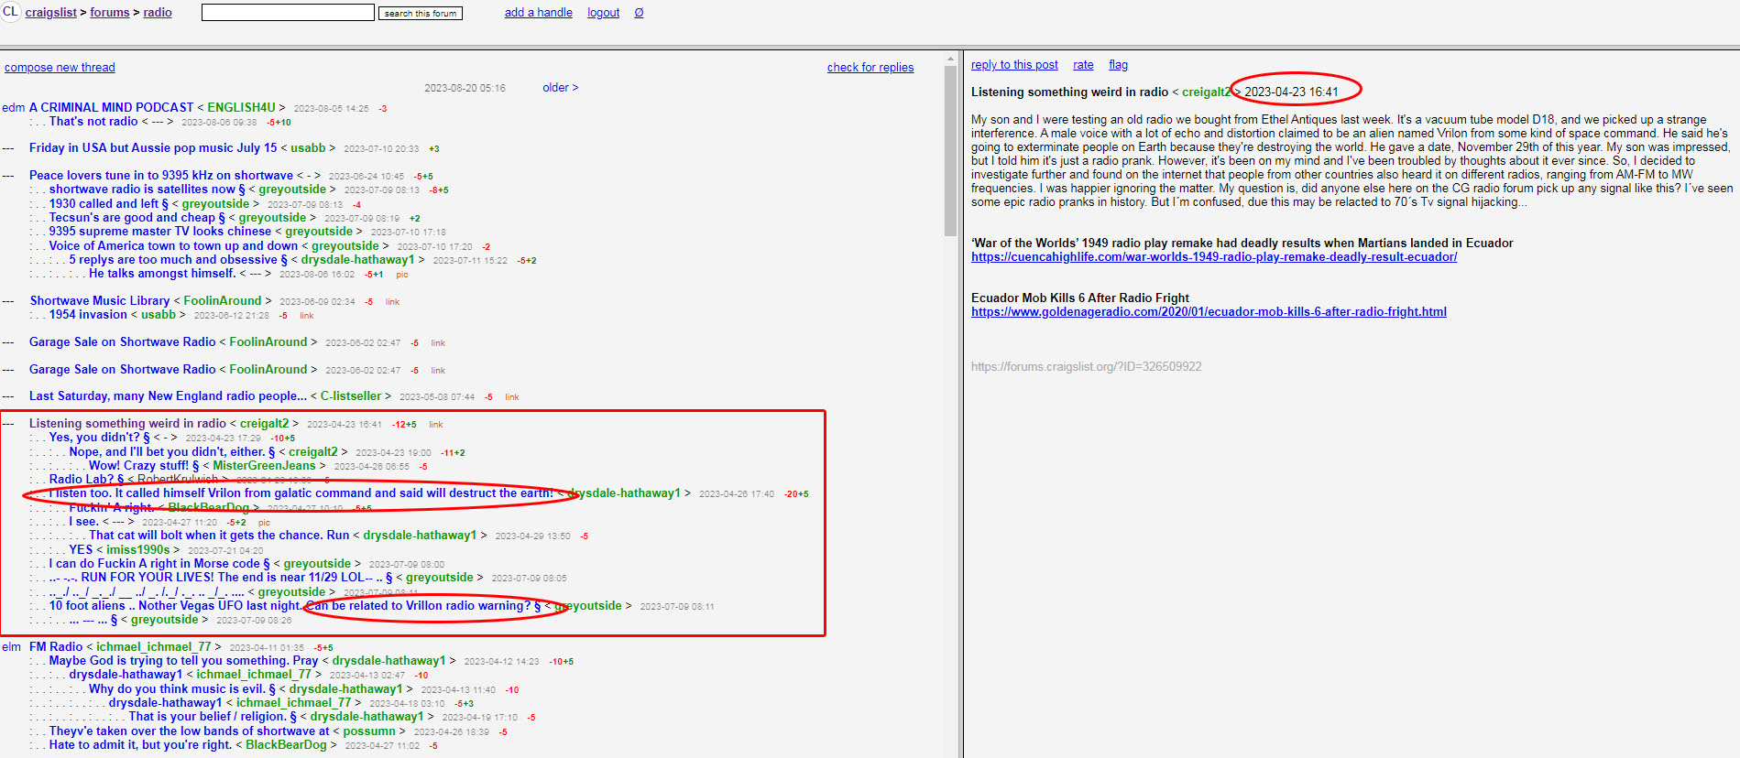
Task: Click the forums.craigslist.org post ID URL
Action: (x=1086, y=367)
